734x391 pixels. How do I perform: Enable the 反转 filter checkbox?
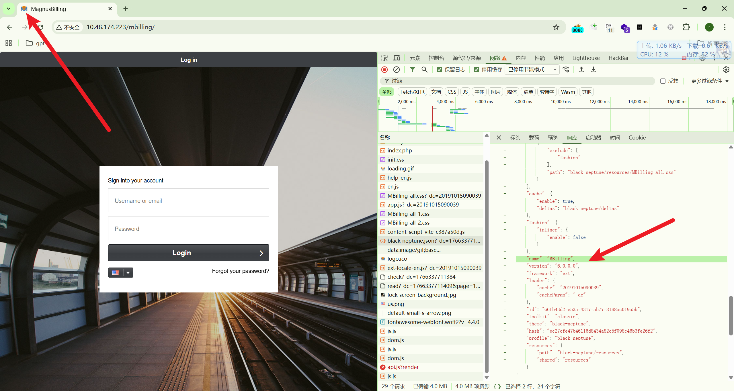663,81
